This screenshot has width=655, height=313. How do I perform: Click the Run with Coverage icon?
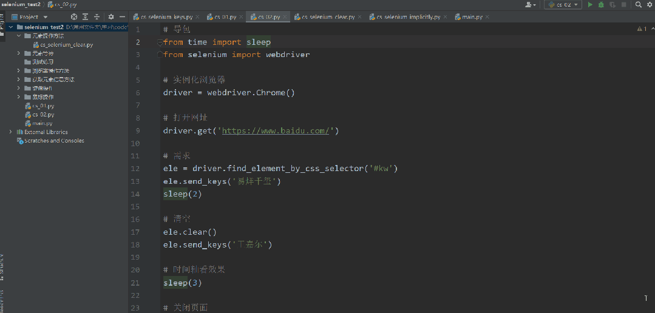pyautogui.click(x=613, y=5)
